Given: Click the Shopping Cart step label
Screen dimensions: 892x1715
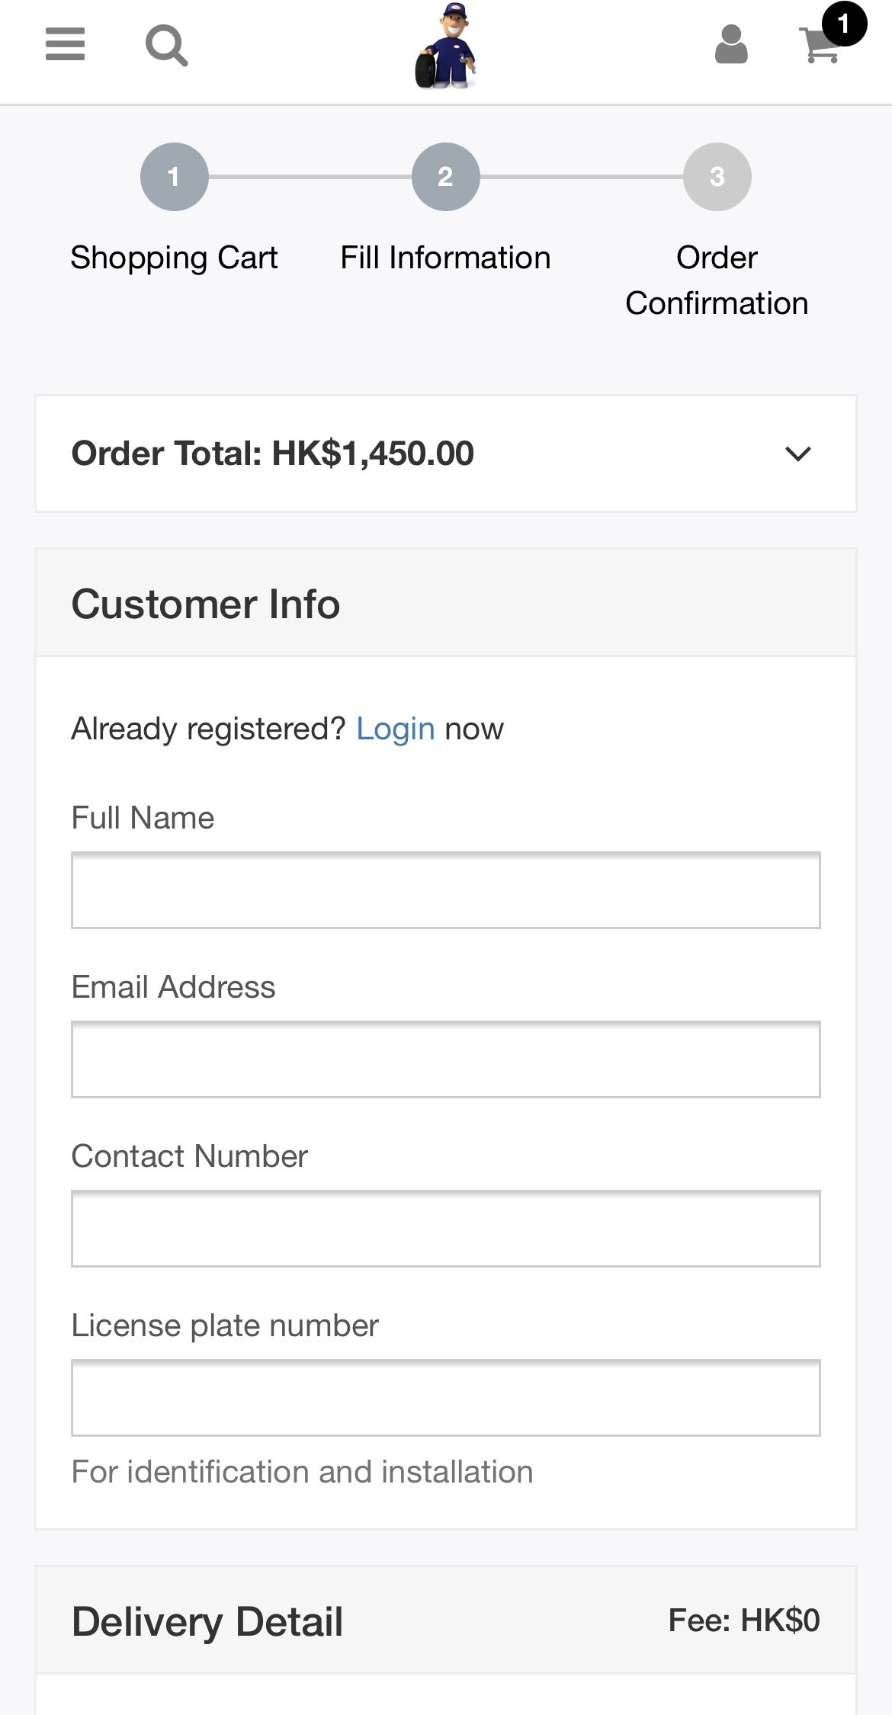Looking at the screenshot, I should point(174,258).
